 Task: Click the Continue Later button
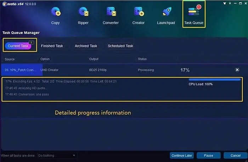coord(182,156)
